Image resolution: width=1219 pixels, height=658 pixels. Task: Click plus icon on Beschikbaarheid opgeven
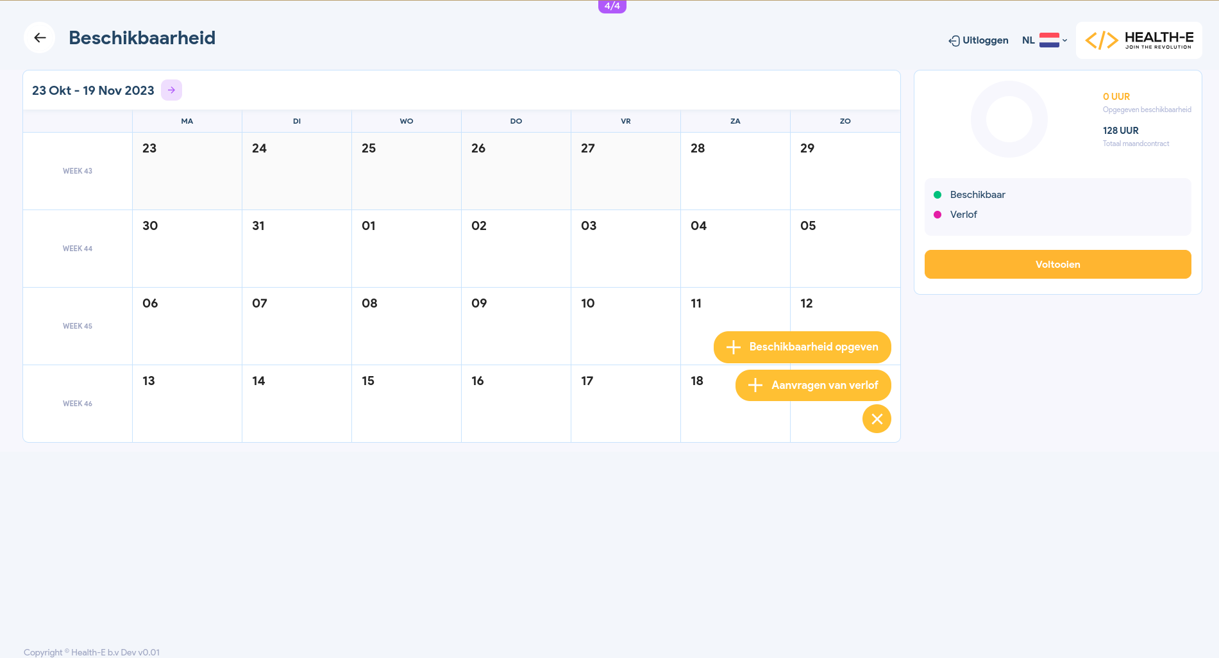(734, 347)
